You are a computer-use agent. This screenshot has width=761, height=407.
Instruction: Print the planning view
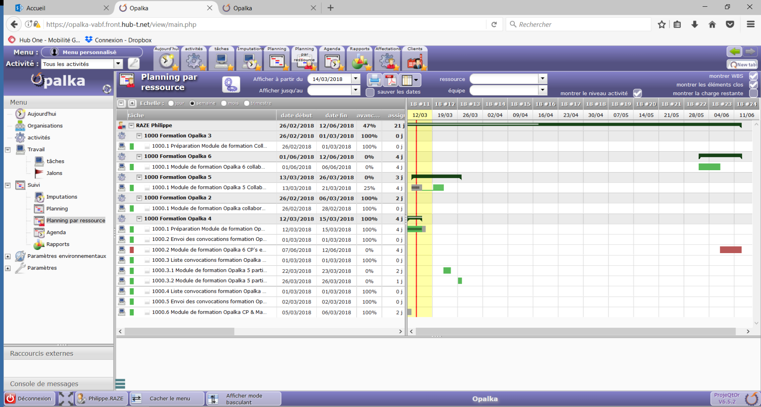pos(374,80)
